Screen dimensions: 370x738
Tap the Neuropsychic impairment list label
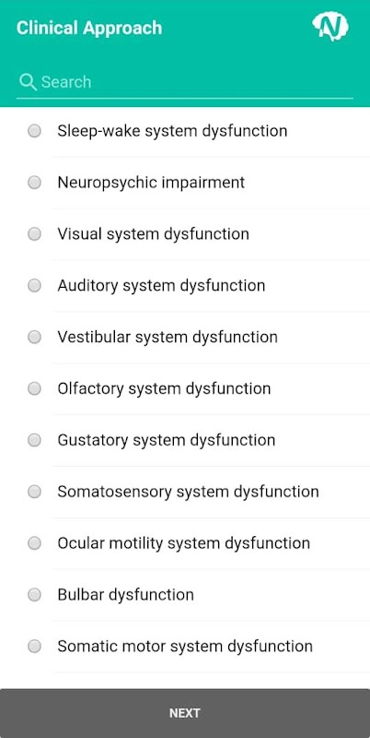click(x=151, y=182)
